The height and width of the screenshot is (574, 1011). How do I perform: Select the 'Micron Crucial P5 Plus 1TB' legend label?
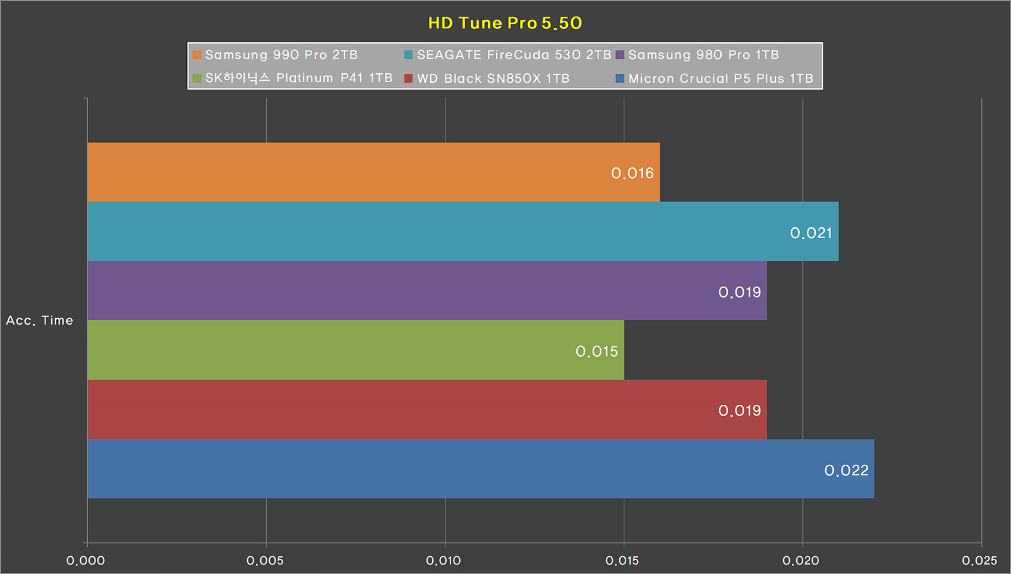[720, 78]
